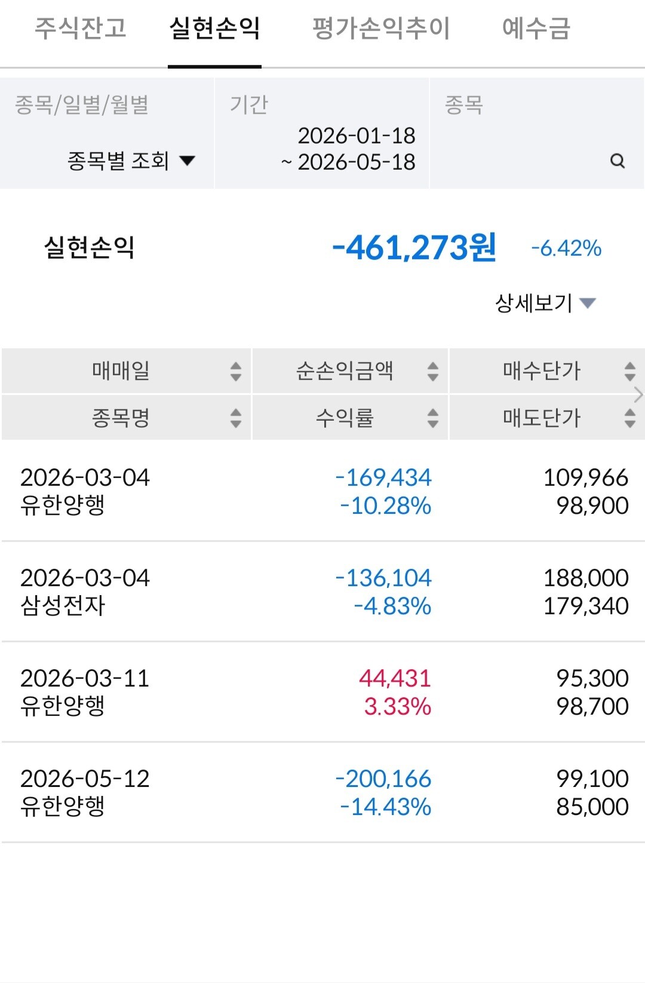
Task: Tap the stock search magnifier icon
Action: point(618,161)
